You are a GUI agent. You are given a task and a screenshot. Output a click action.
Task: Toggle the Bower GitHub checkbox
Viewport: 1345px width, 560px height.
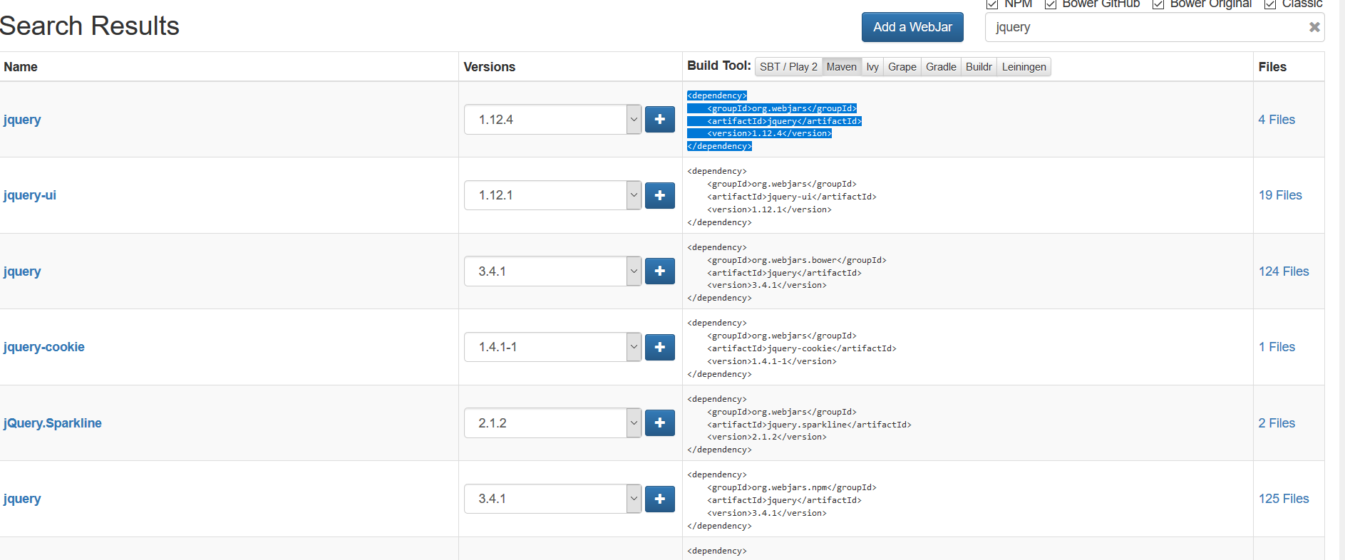tap(1050, 4)
